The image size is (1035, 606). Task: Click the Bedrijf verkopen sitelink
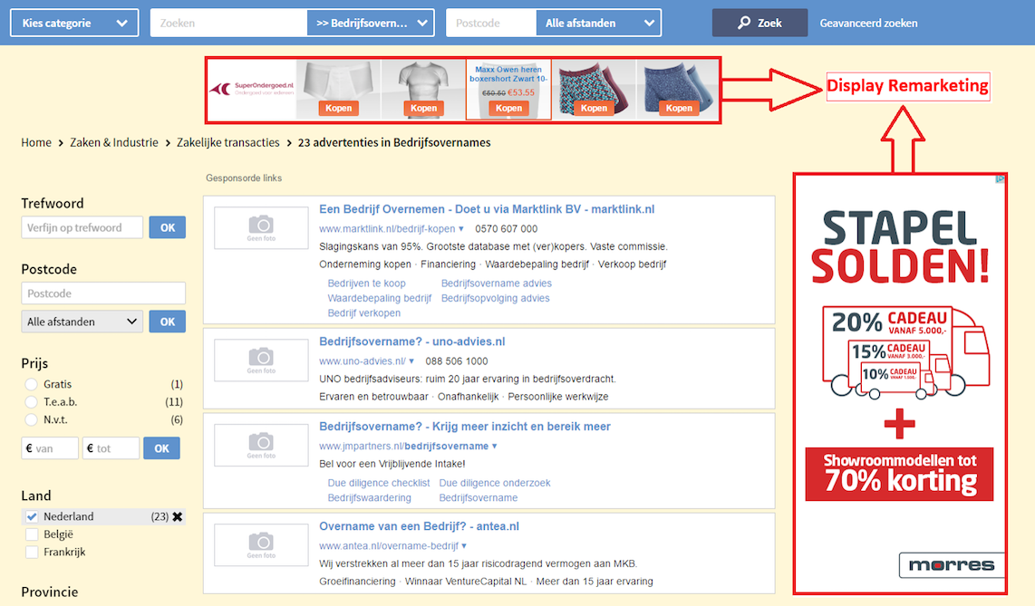click(364, 313)
